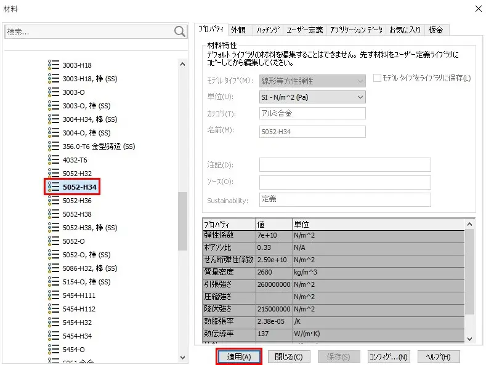Click the コンフィグ button

(388, 357)
